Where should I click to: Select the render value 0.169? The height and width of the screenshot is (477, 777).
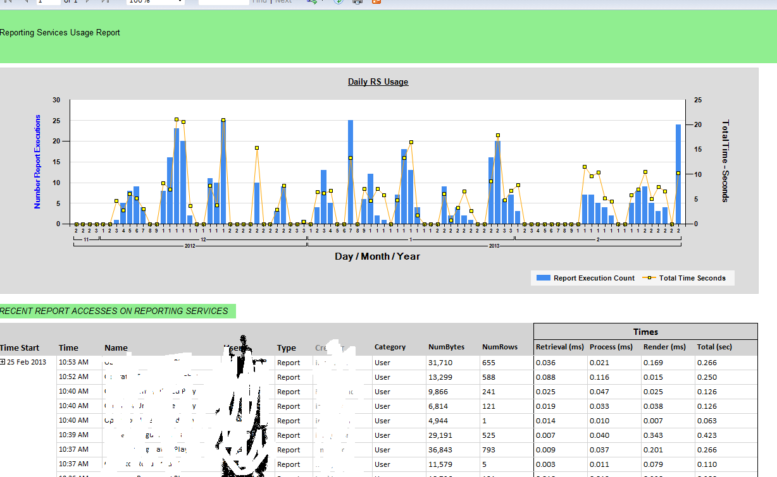pos(654,363)
